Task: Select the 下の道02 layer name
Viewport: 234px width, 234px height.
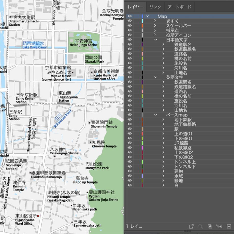Action: [x=184, y=157]
